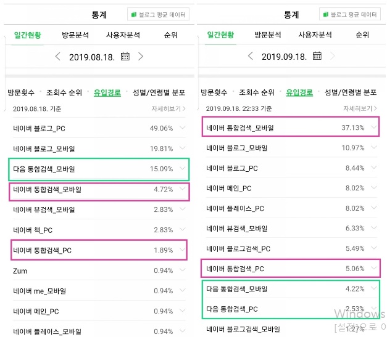This screenshot has width=387, height=337.
Task: Open 유입경로 section in right panel
Action: (x=299, y=92)
